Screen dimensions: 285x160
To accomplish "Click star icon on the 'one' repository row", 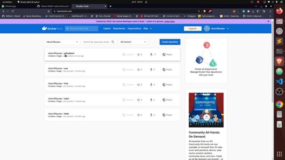I will click(x=138, y=70).
